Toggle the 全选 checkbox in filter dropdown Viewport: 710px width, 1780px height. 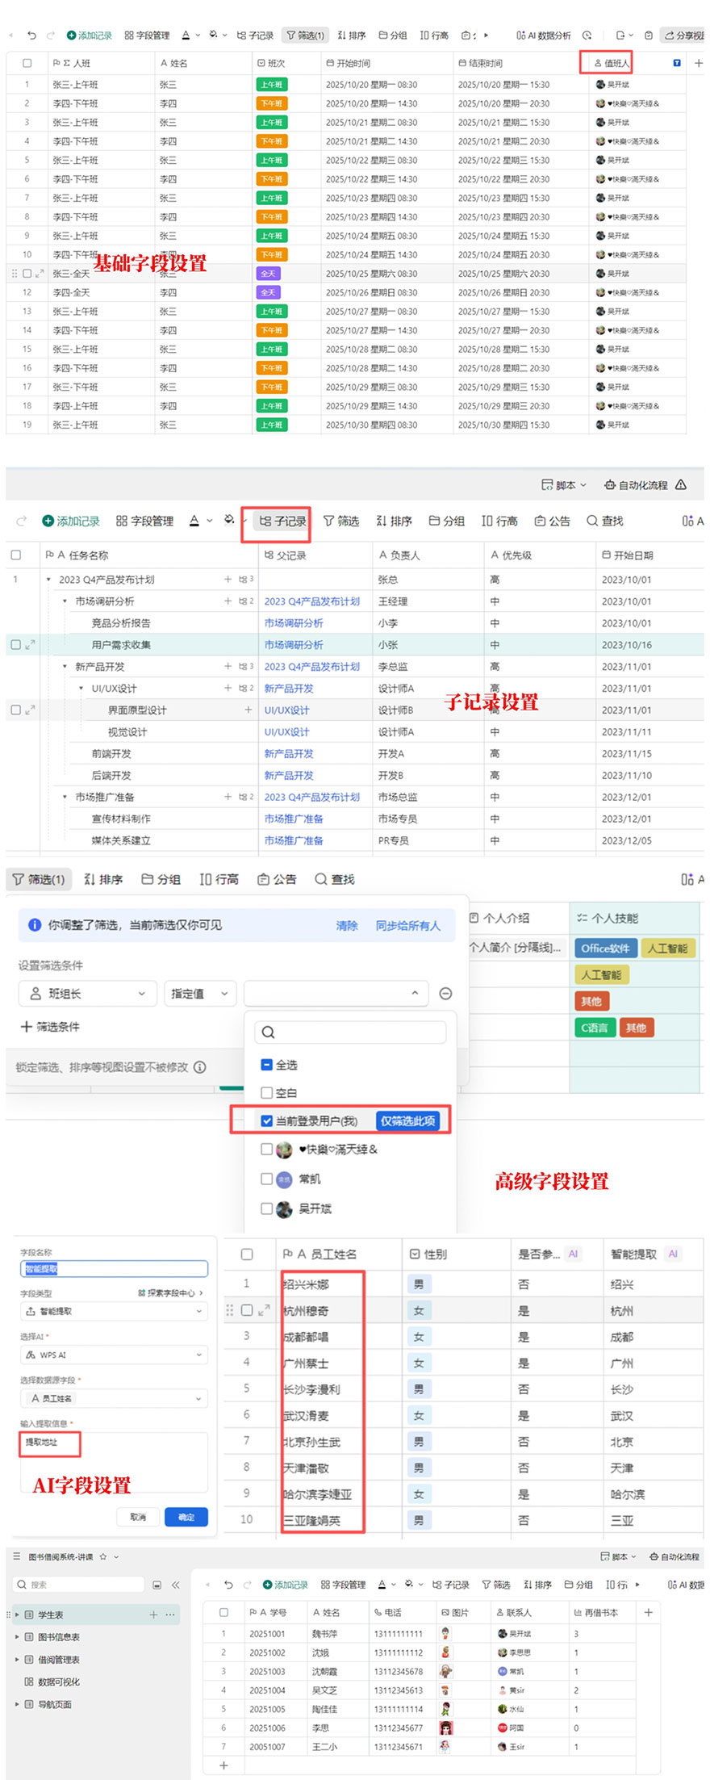tap(267, 1065)
